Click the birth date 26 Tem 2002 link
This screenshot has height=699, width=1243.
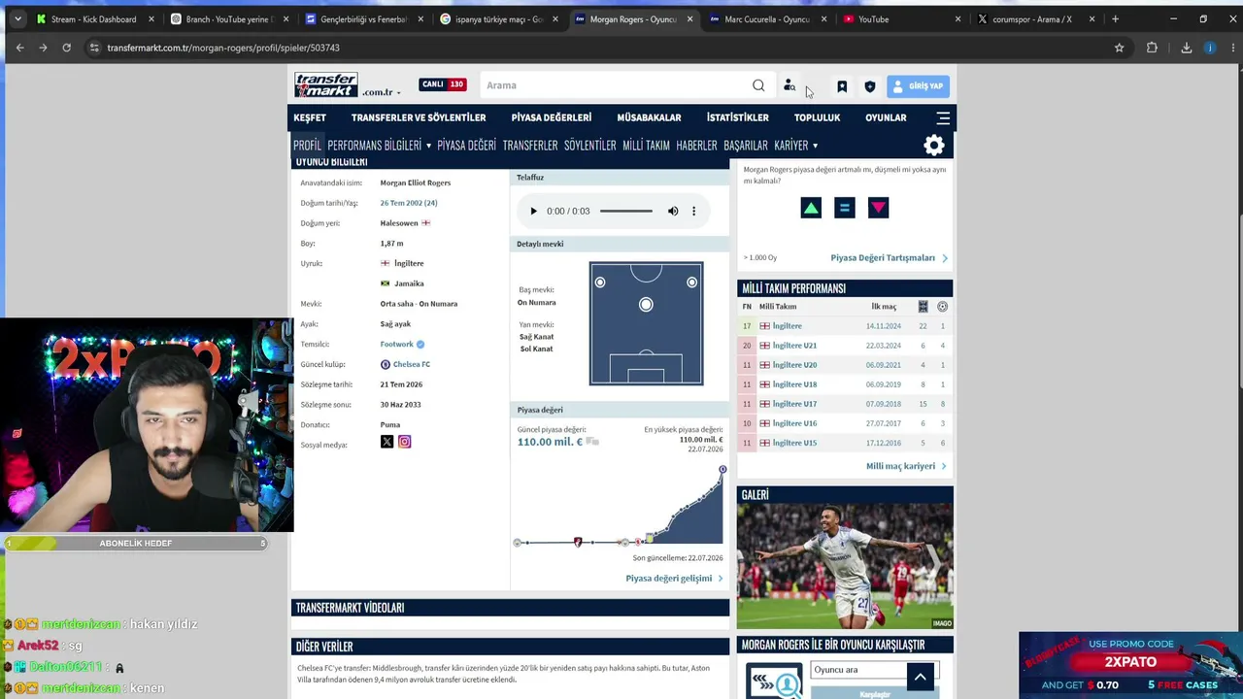tap(409, 203)
